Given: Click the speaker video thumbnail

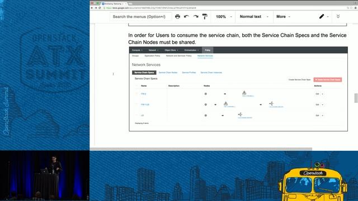Looking at the screenshot, I should coord(45,175).
